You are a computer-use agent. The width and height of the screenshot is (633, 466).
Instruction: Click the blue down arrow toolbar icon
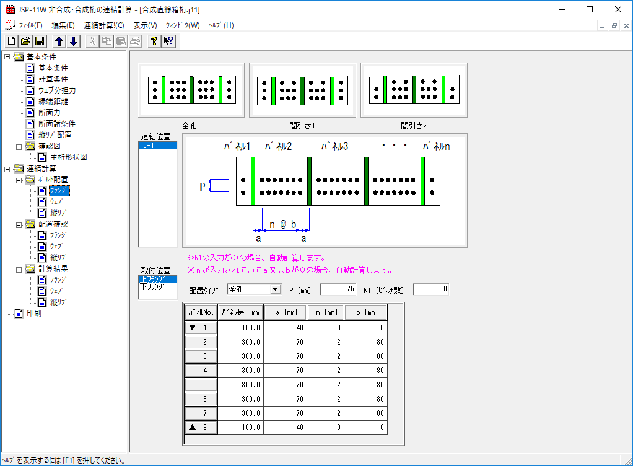click(73, 42)
